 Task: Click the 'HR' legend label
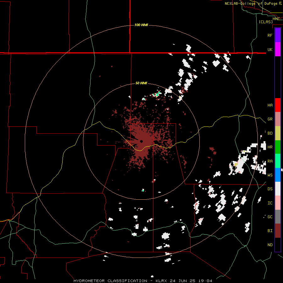coord(270,147)
